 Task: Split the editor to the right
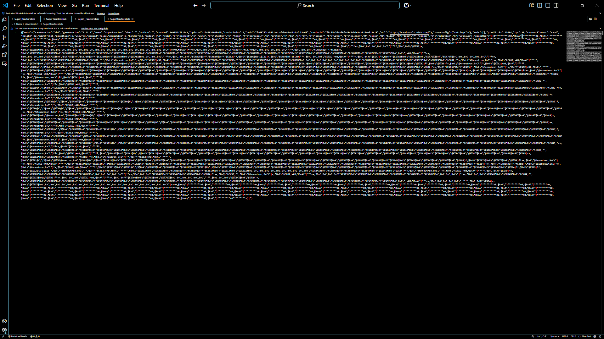point(595,19)
